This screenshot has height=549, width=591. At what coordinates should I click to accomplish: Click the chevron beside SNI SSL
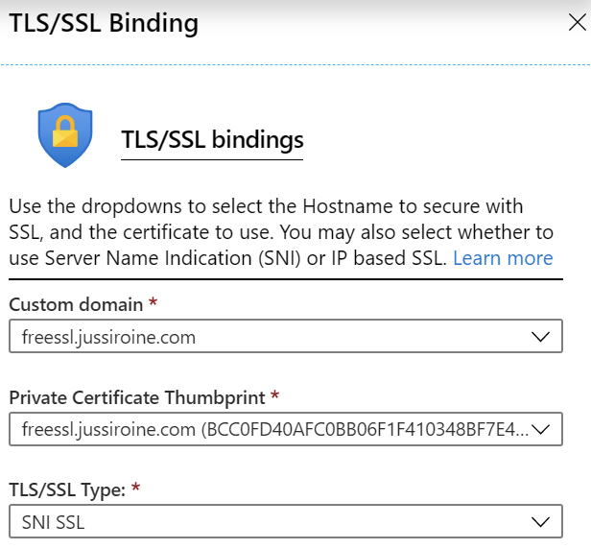[x=540, y=522]
